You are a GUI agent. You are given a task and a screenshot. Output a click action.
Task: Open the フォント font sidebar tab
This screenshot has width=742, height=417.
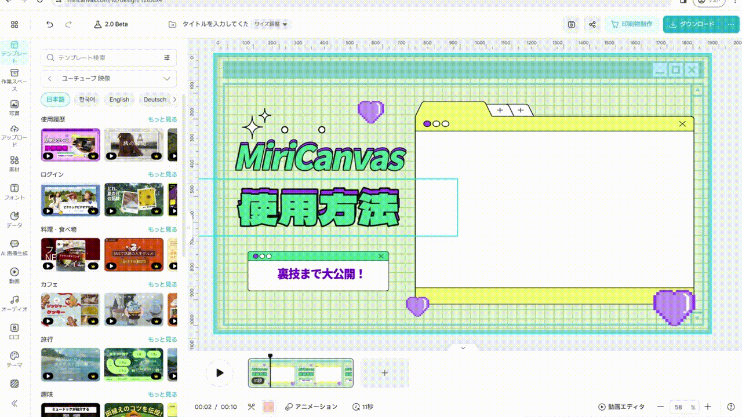(14, 192)
